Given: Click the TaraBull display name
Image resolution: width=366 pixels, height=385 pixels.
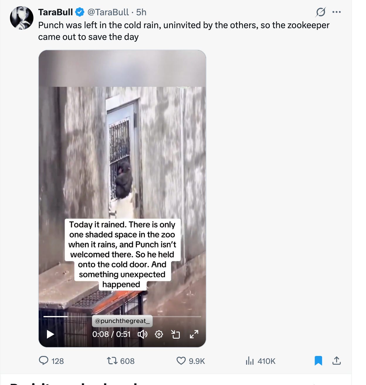Looking at the screenshot, I should pos(55,12).
